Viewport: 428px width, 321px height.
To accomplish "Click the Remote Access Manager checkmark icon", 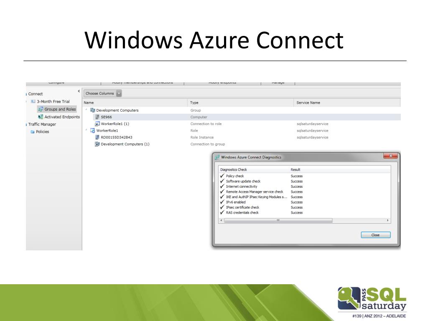I will point(222,191).
